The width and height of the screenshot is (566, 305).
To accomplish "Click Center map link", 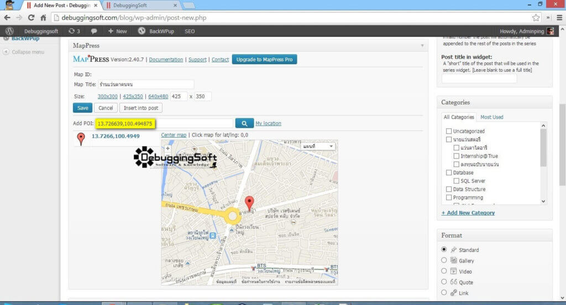I will click(x=174, y=135).
